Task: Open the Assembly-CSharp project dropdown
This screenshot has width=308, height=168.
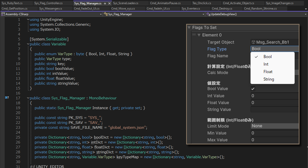Action: [101, 14]
